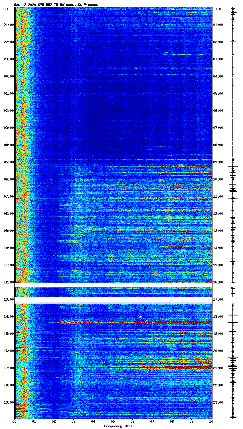243x429 pixels.
Task: Click the 05:00 UTC time label
Action: click(x=218, y=94)
